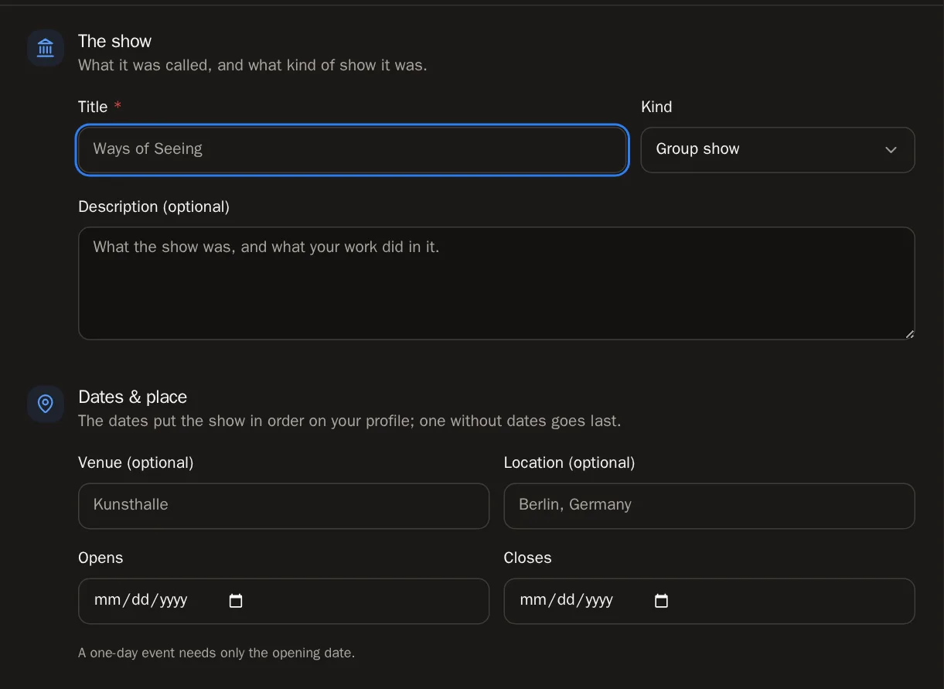Click the "Location (optional)" label
The height and width of the screenshot is (689, 944).
point(569,462)
